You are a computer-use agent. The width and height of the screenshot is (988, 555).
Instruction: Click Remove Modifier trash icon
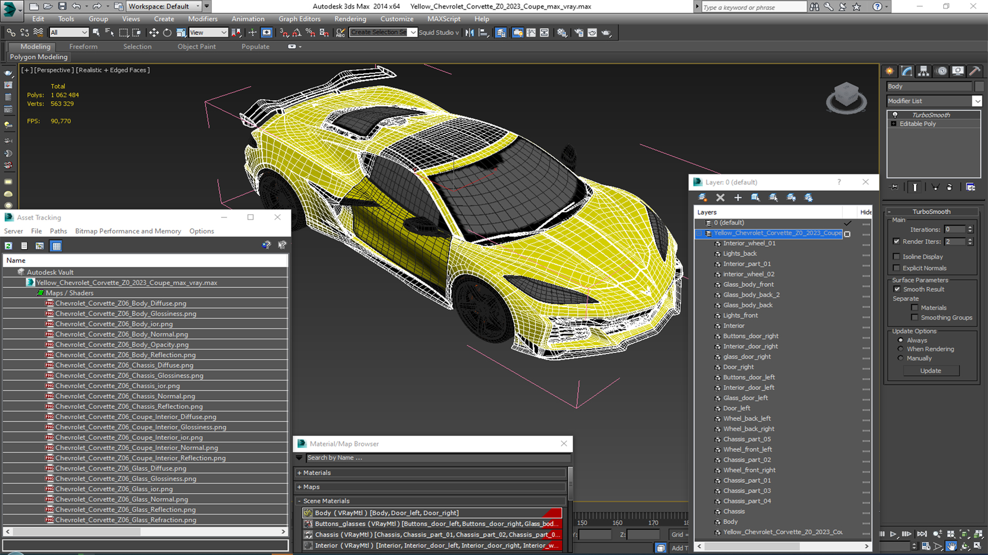949,187
